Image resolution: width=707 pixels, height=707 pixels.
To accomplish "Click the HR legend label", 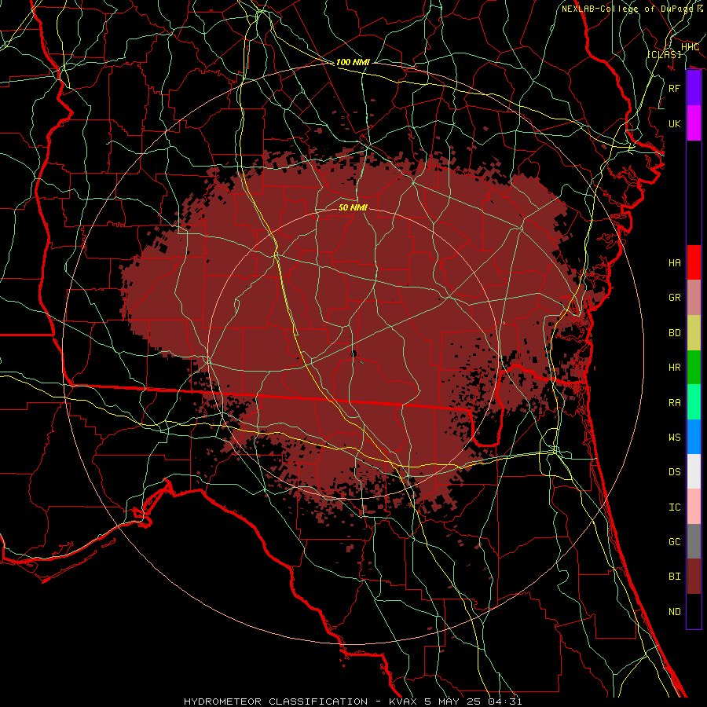I will pos(675,368).
